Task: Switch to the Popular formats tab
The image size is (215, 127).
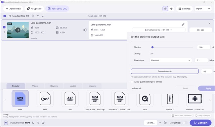Action: coord(16,86)
